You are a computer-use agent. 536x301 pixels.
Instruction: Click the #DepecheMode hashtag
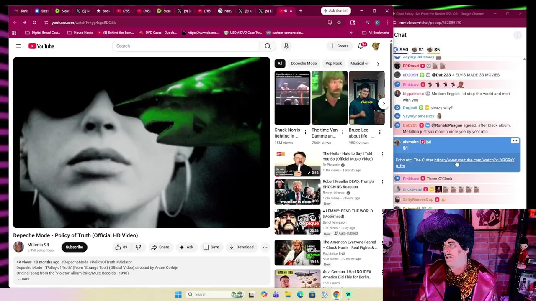tap(75, 262)
